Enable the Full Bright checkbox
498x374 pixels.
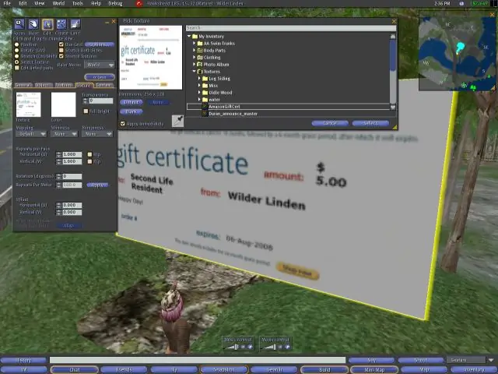(x=86, y=111)
